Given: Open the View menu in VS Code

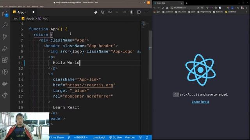Looking at the screenshot, I should 20,7.
